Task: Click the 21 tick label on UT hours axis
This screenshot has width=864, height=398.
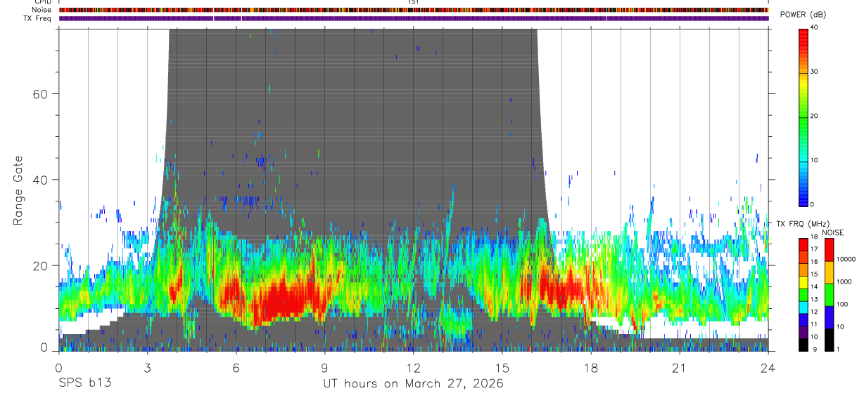Action: [x=680, y=368]
